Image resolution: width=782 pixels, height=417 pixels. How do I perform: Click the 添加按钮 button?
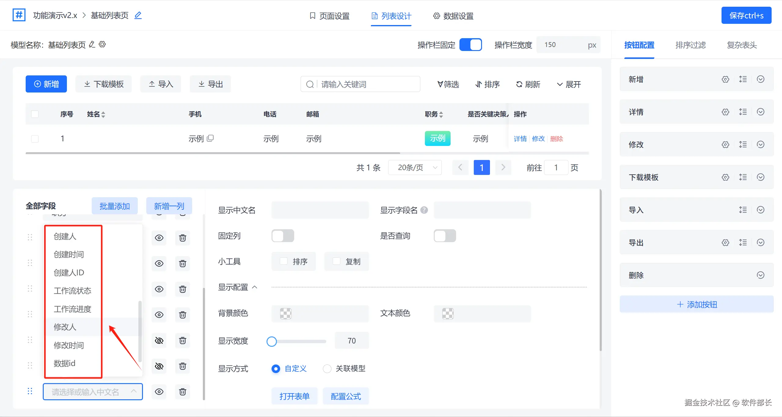click(696, 304)
